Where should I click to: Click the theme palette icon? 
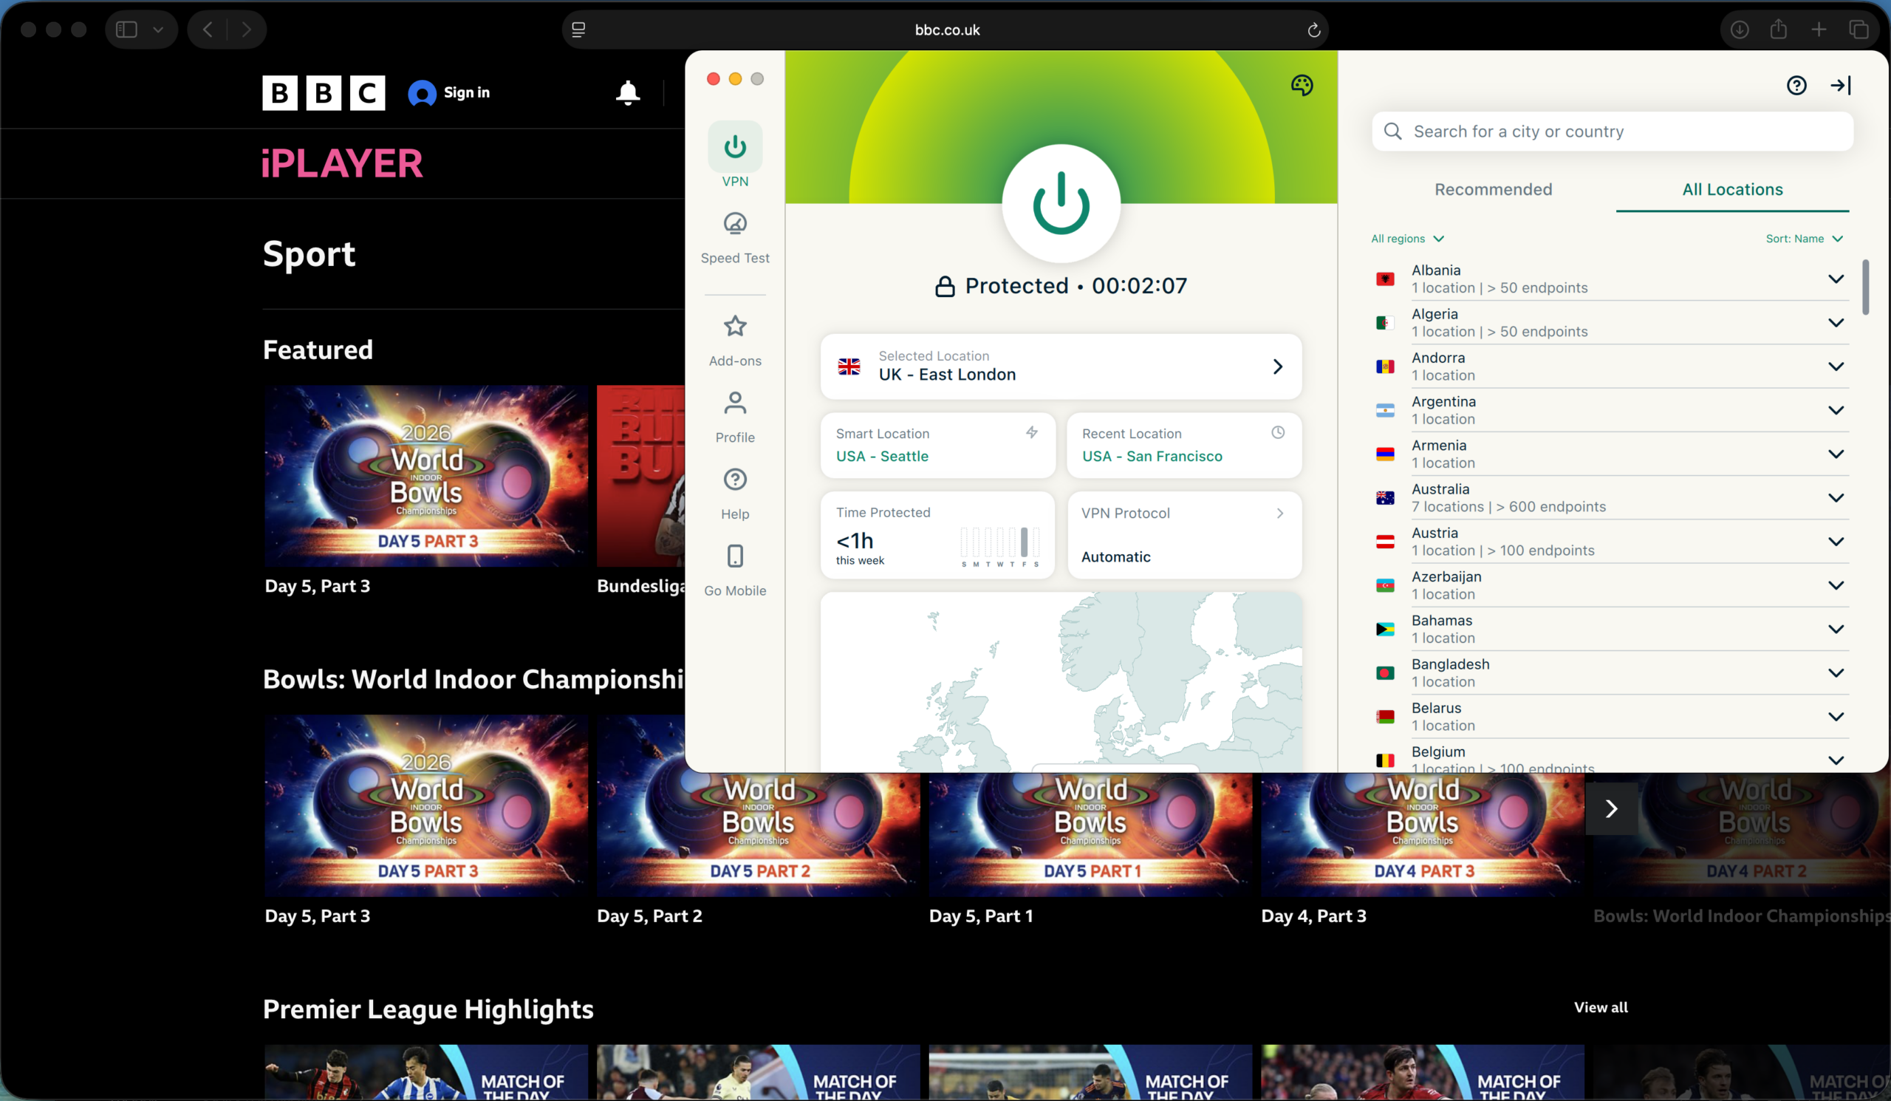click(1302, 85)
